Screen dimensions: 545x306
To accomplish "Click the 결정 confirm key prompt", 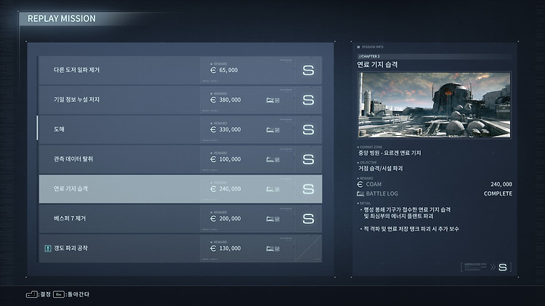I will click(39, 294).
